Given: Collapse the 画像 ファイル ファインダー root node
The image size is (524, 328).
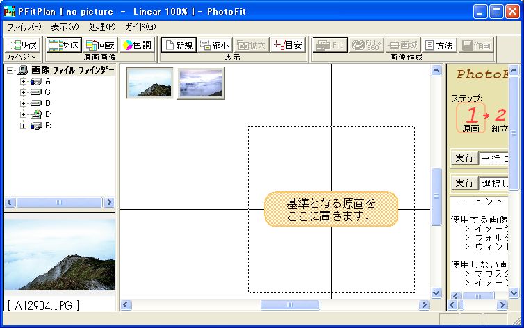Looking at the screenshot, I should 10,70.
